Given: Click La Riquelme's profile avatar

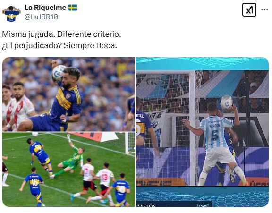Looking at the screenshot, I should (11, 14).
